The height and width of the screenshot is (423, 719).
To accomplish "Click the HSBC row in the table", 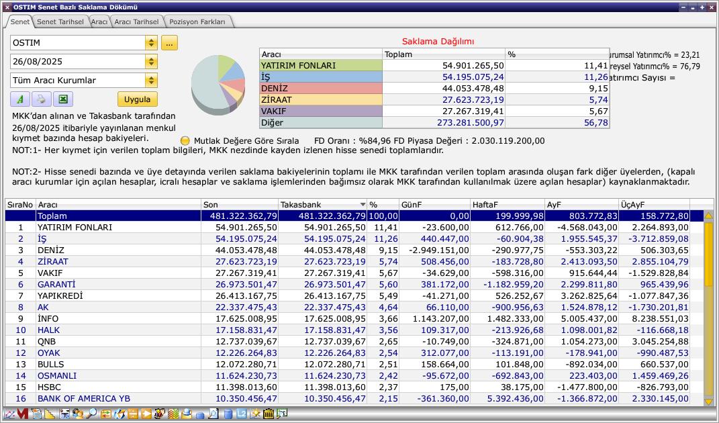I will pos(354,387).
